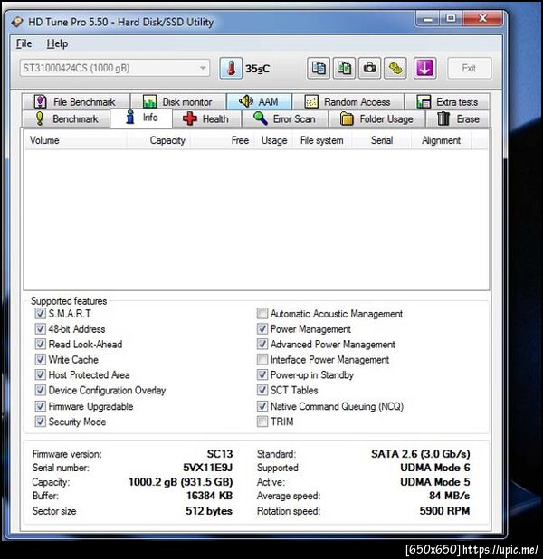543x559 pixels.
Task: Toggle Native Command Queuing (NCQ) checkbox
Action: pyautogui.click(x=262, y=406)
